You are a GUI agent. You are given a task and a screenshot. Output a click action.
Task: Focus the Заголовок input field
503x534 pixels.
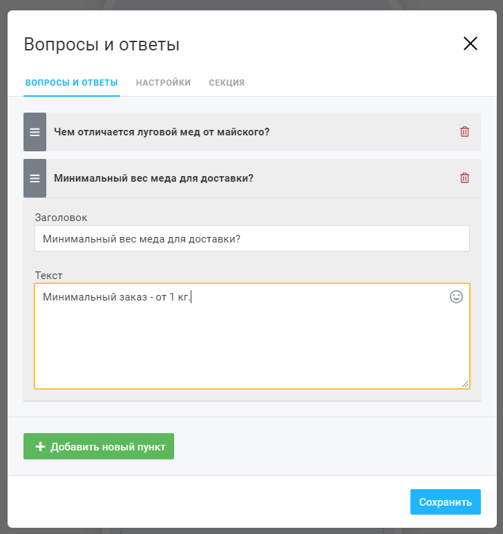[251, 238]
